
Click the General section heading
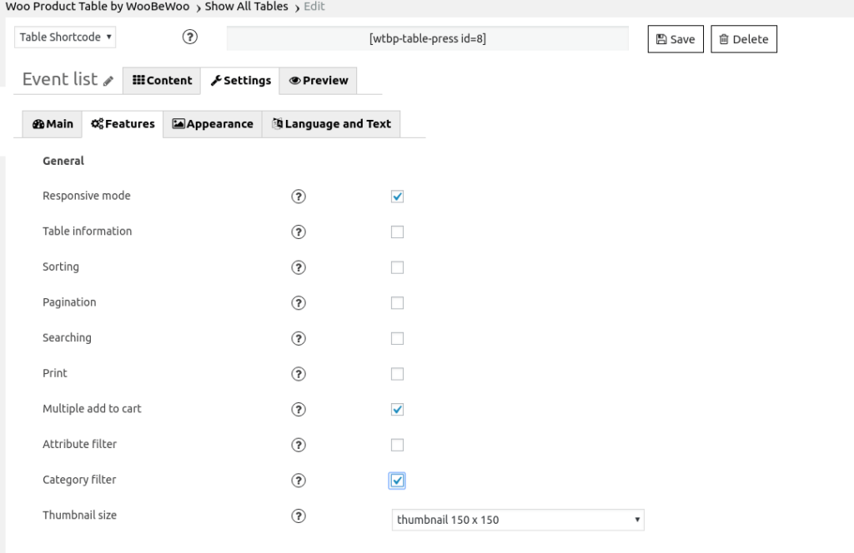pos(63,161)
